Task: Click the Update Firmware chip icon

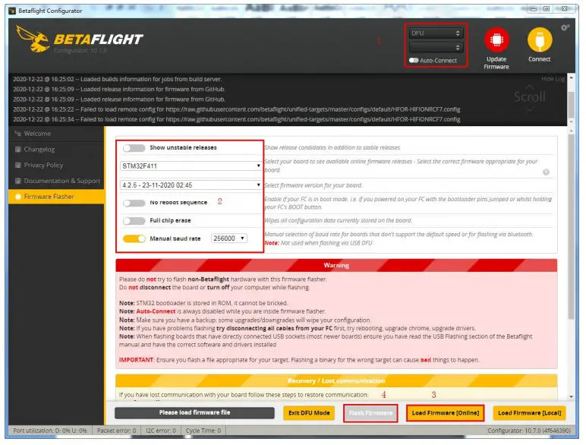Action: (496, 39)
